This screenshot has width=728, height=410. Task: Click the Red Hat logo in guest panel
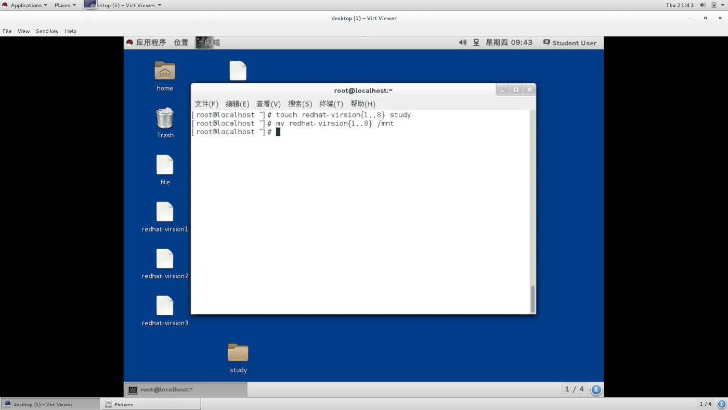click(x=130, y=43)
